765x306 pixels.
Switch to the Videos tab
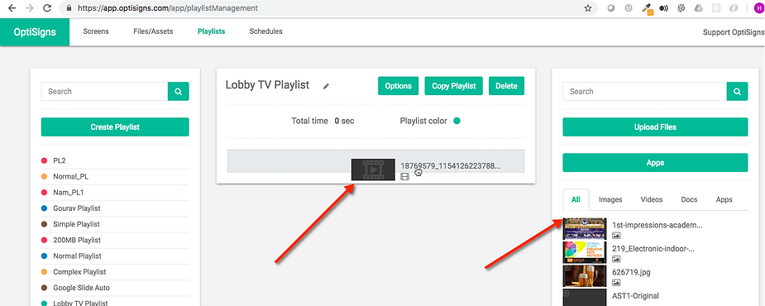click(652, 199)
